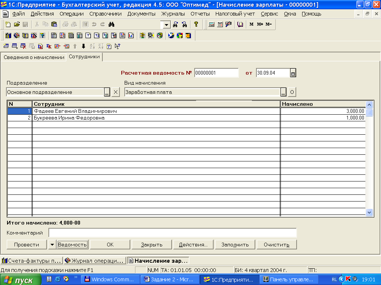This screenshot has width=381, height=285.
Task: Click the arrow with question mark help icon
Action: (x=118, y=46)
